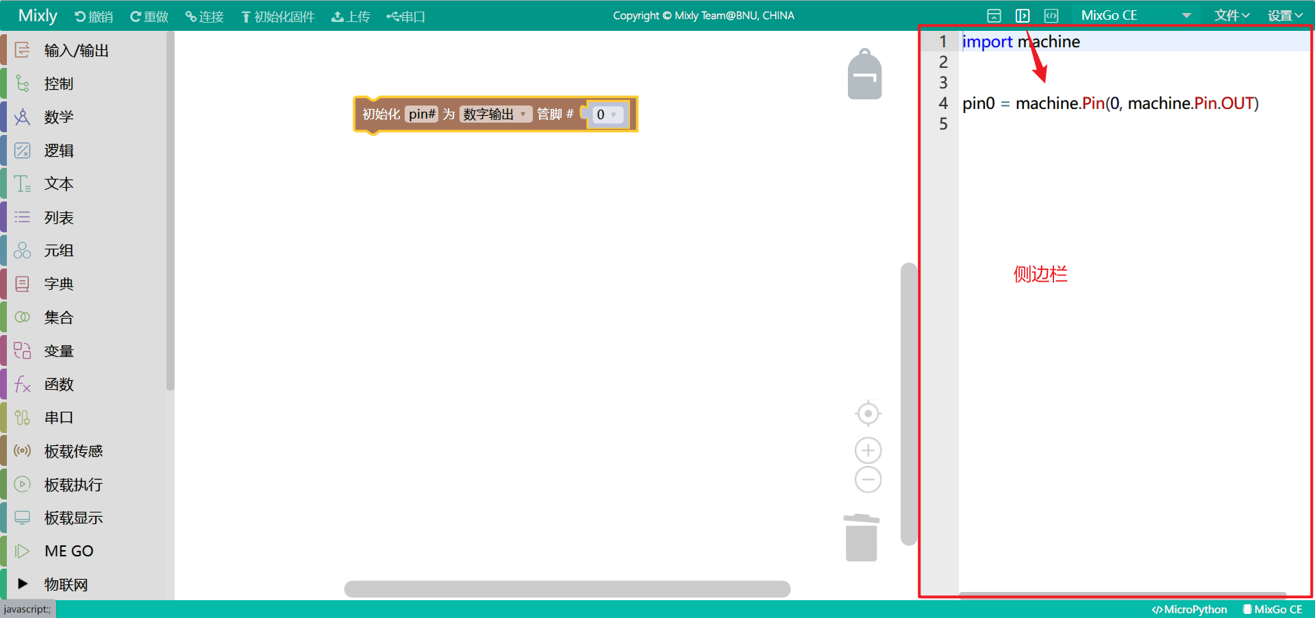Screen dimensions: 1315x618
Task: Toggle the code view icon in the header
Action: 1051,16
